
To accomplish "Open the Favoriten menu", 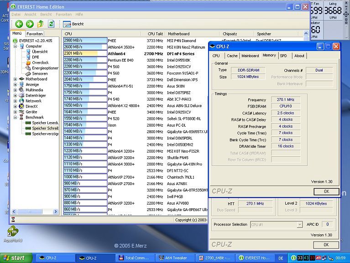I will [63, 15].
